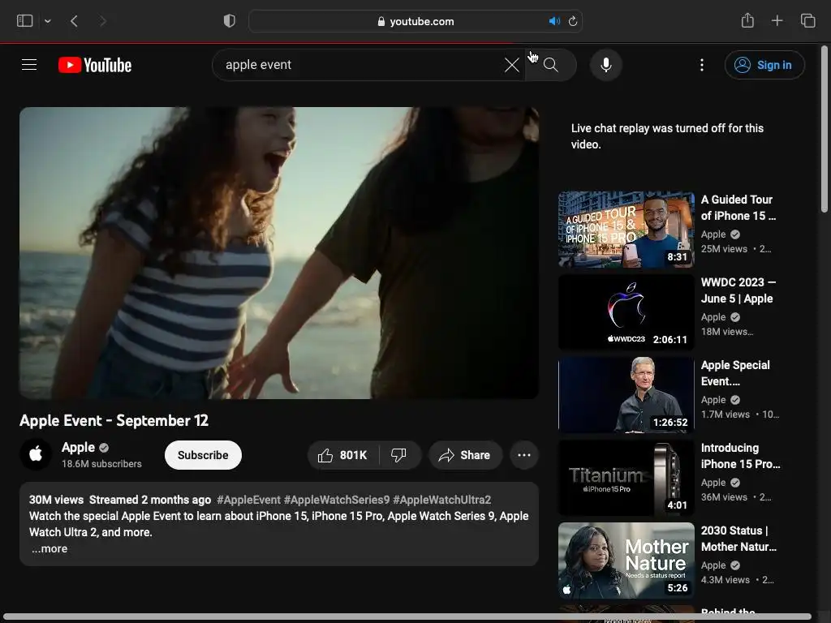Viewport: 831px width, 623px height.
Task: Open a new tab with the plus icon
Action: (777, 20)
